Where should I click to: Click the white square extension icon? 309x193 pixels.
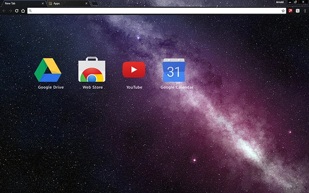coord(297,11)
